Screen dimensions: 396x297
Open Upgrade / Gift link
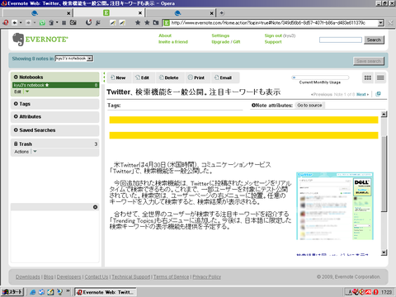coord(226,42)
